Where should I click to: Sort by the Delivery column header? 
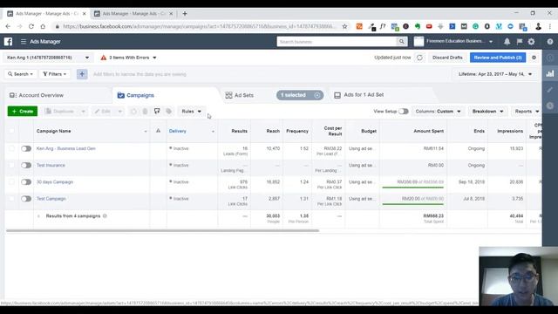pyautogui.click(x=178, y=131)
